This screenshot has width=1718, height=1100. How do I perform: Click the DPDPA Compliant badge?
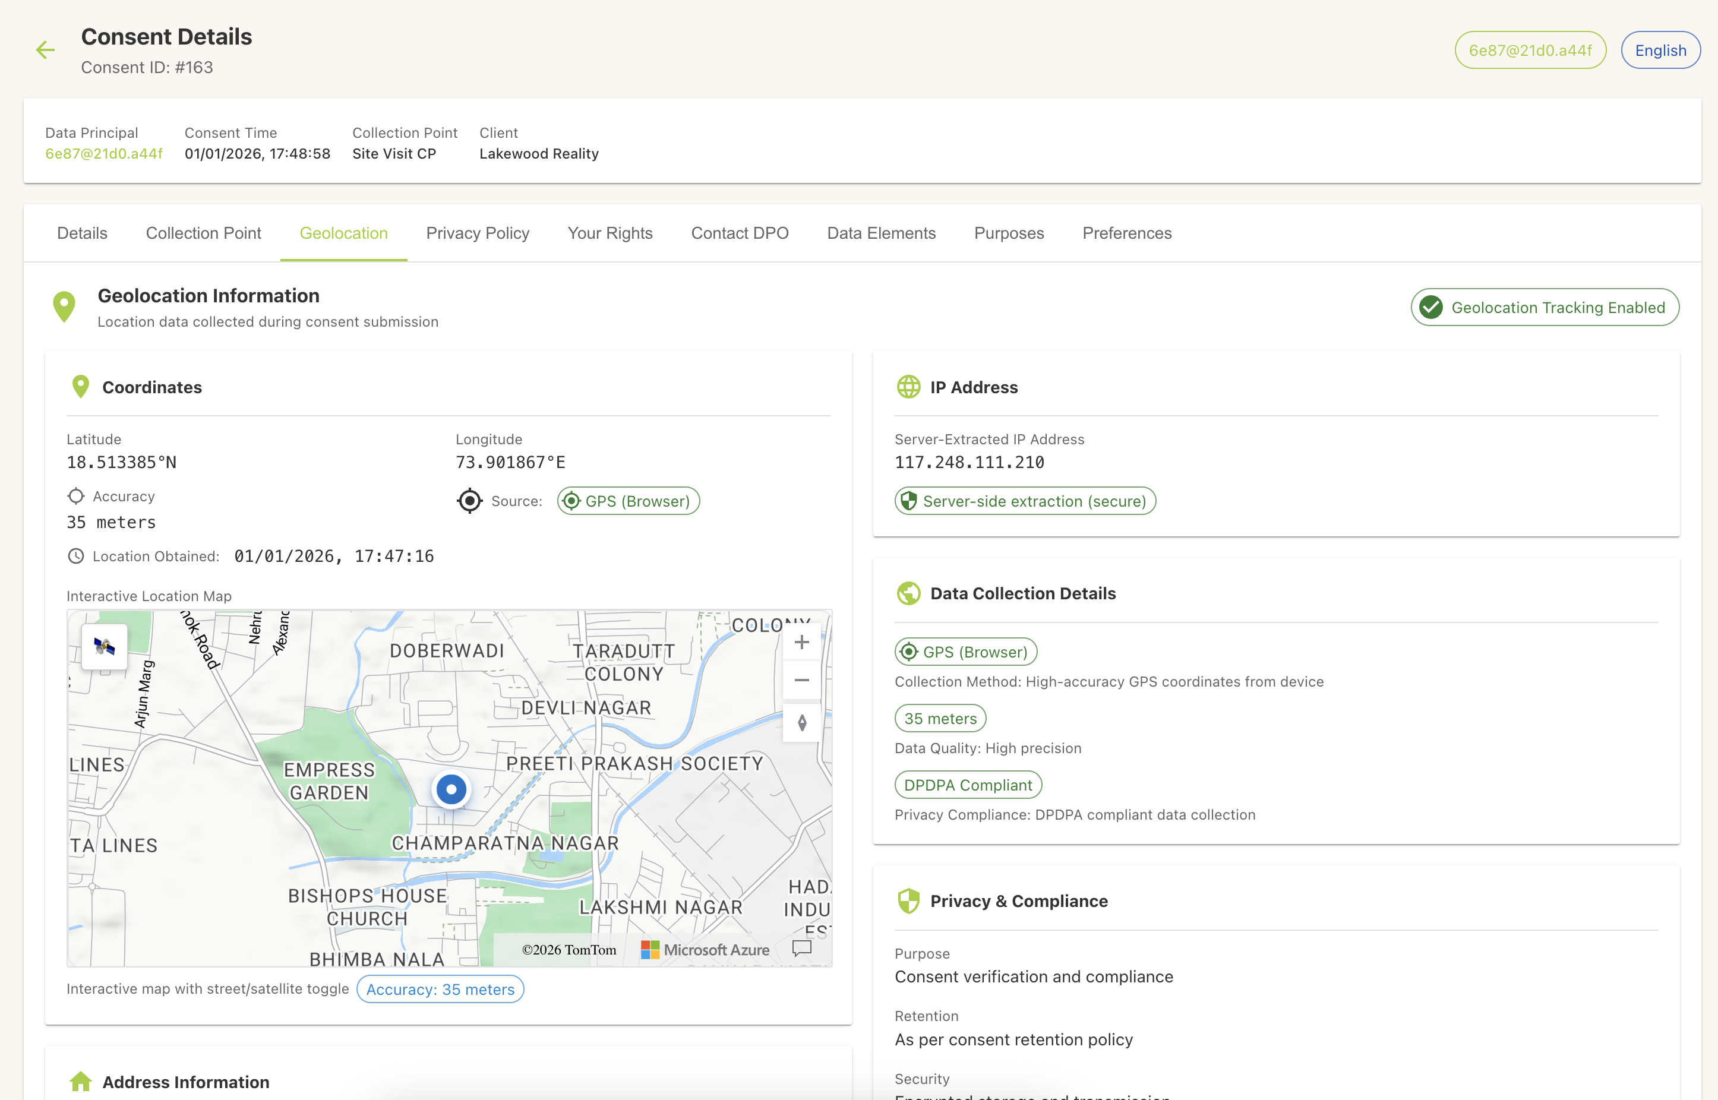[968, 784]
